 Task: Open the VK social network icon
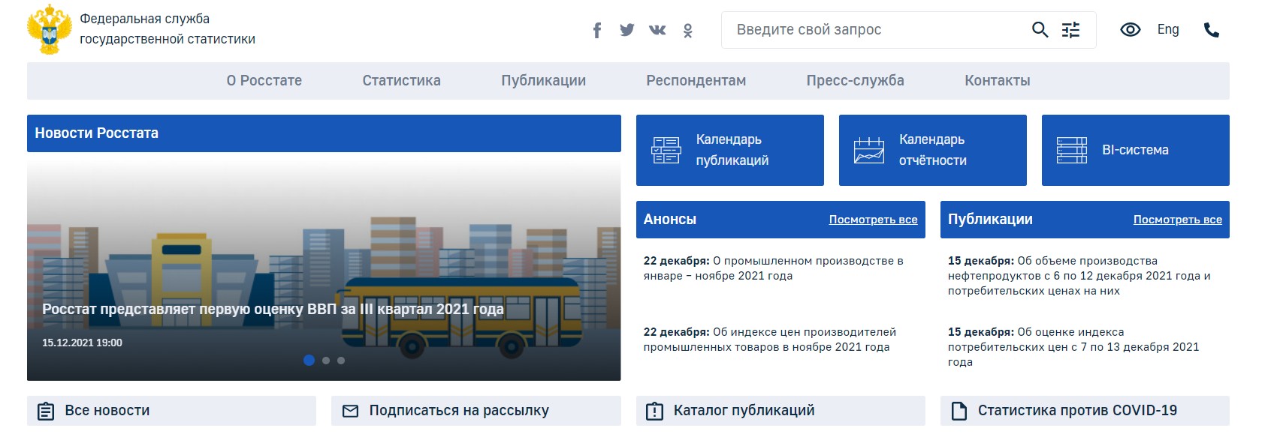pos(657,30)
